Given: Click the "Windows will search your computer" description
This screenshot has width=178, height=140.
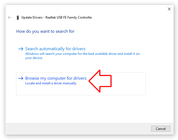Looking at the screenshot, I should click(x=82, y=54).
